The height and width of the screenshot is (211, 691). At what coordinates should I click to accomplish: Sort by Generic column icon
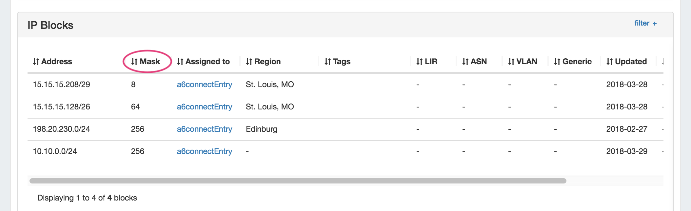tap(557, 62)
